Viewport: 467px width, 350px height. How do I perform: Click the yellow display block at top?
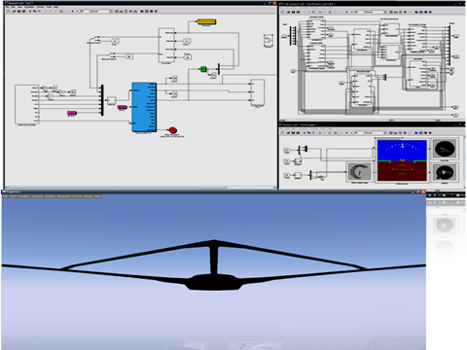click(206, 21)
